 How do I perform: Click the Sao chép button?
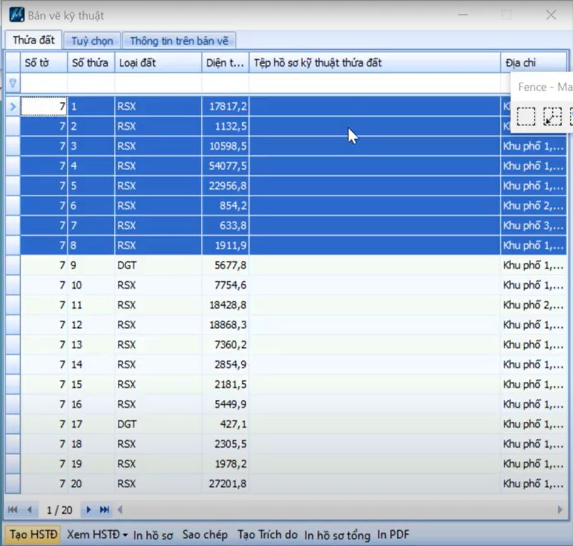click(x=205, y=535)
